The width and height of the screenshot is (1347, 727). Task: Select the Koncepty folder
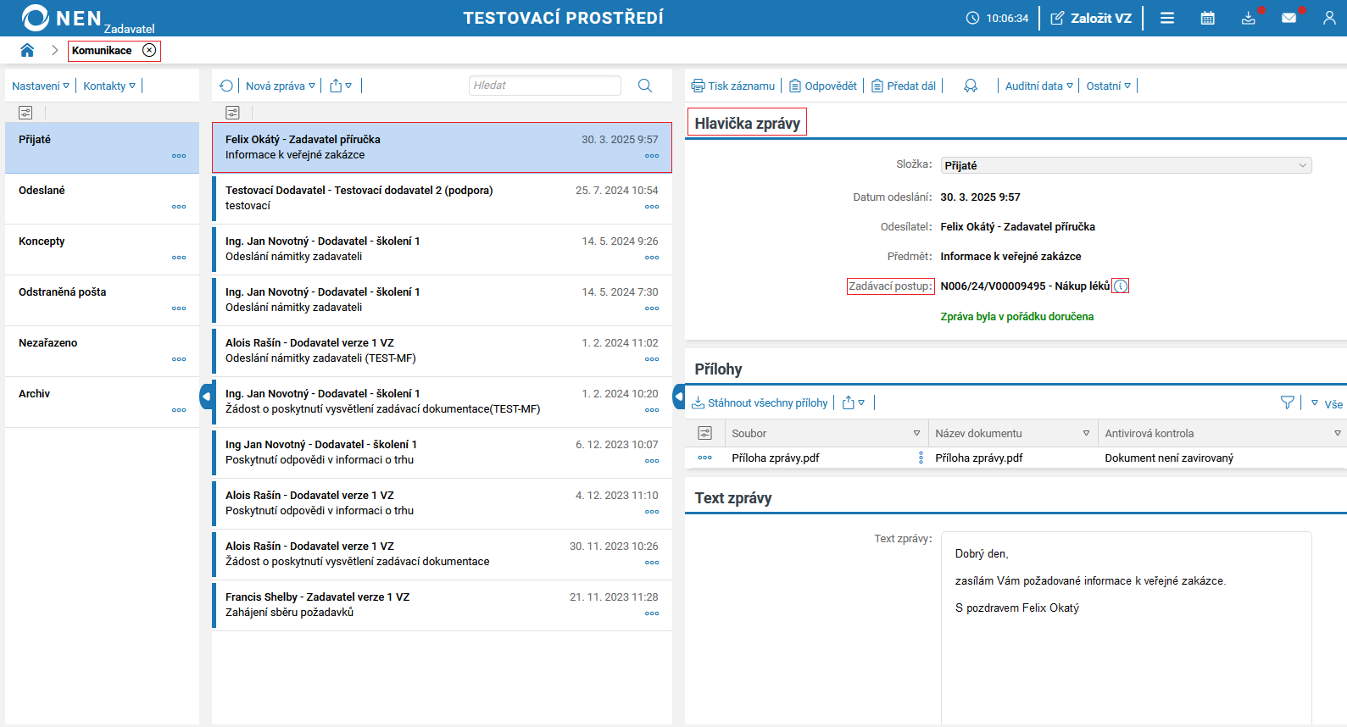pos(102,250)
